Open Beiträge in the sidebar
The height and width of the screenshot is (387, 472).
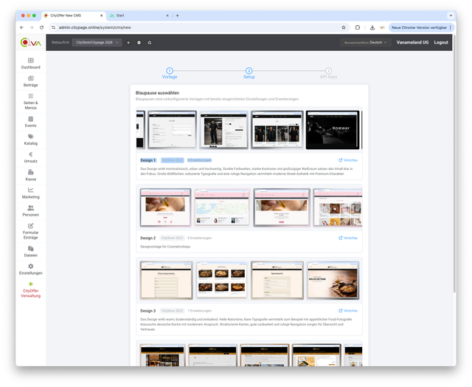point(30,78)
